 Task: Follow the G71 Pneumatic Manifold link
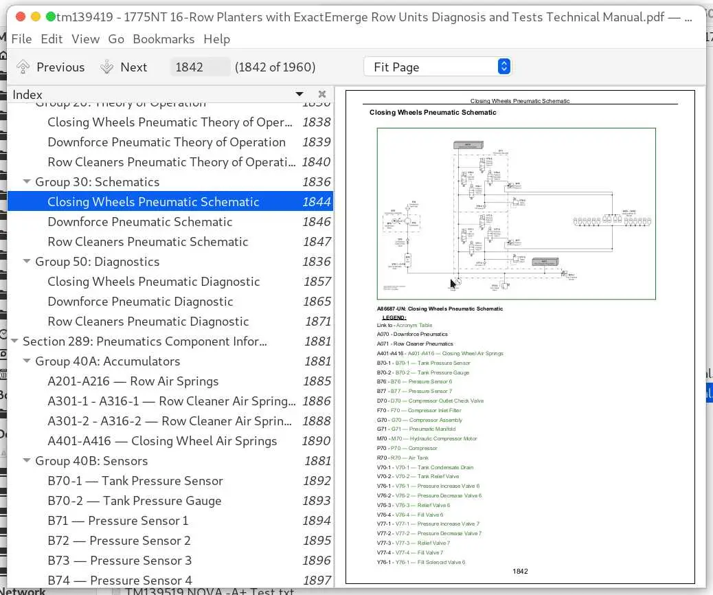(x=423, y=429)
